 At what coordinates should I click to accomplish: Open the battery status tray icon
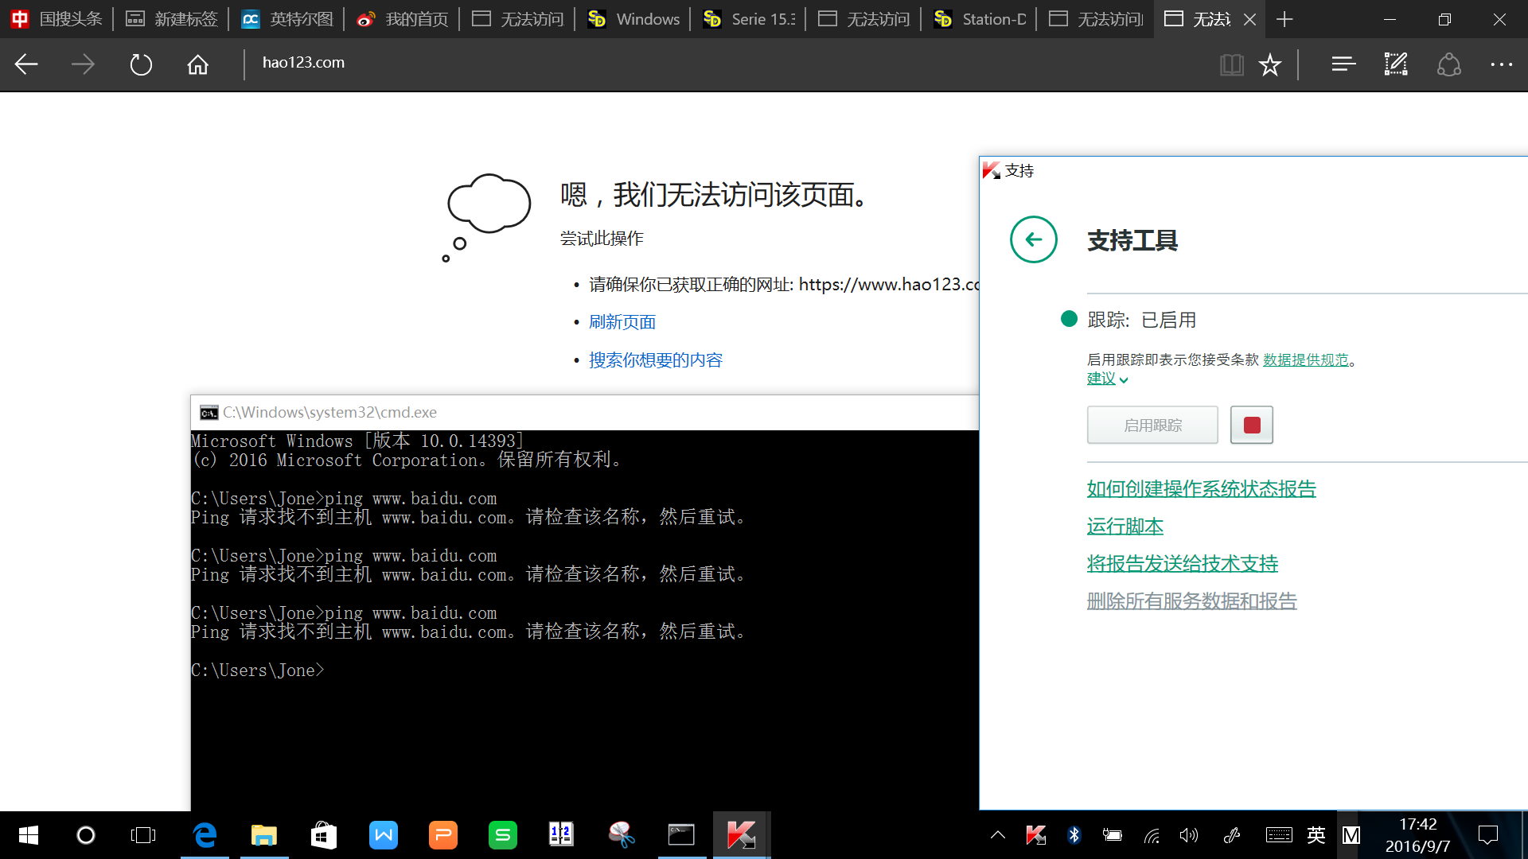(x=1113, y=835)
